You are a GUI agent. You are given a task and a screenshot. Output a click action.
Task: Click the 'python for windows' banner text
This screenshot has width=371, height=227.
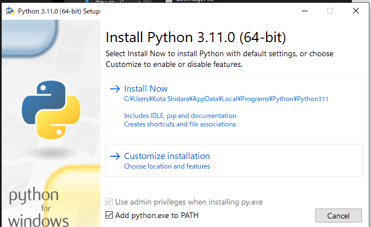[x=38, y=207]
